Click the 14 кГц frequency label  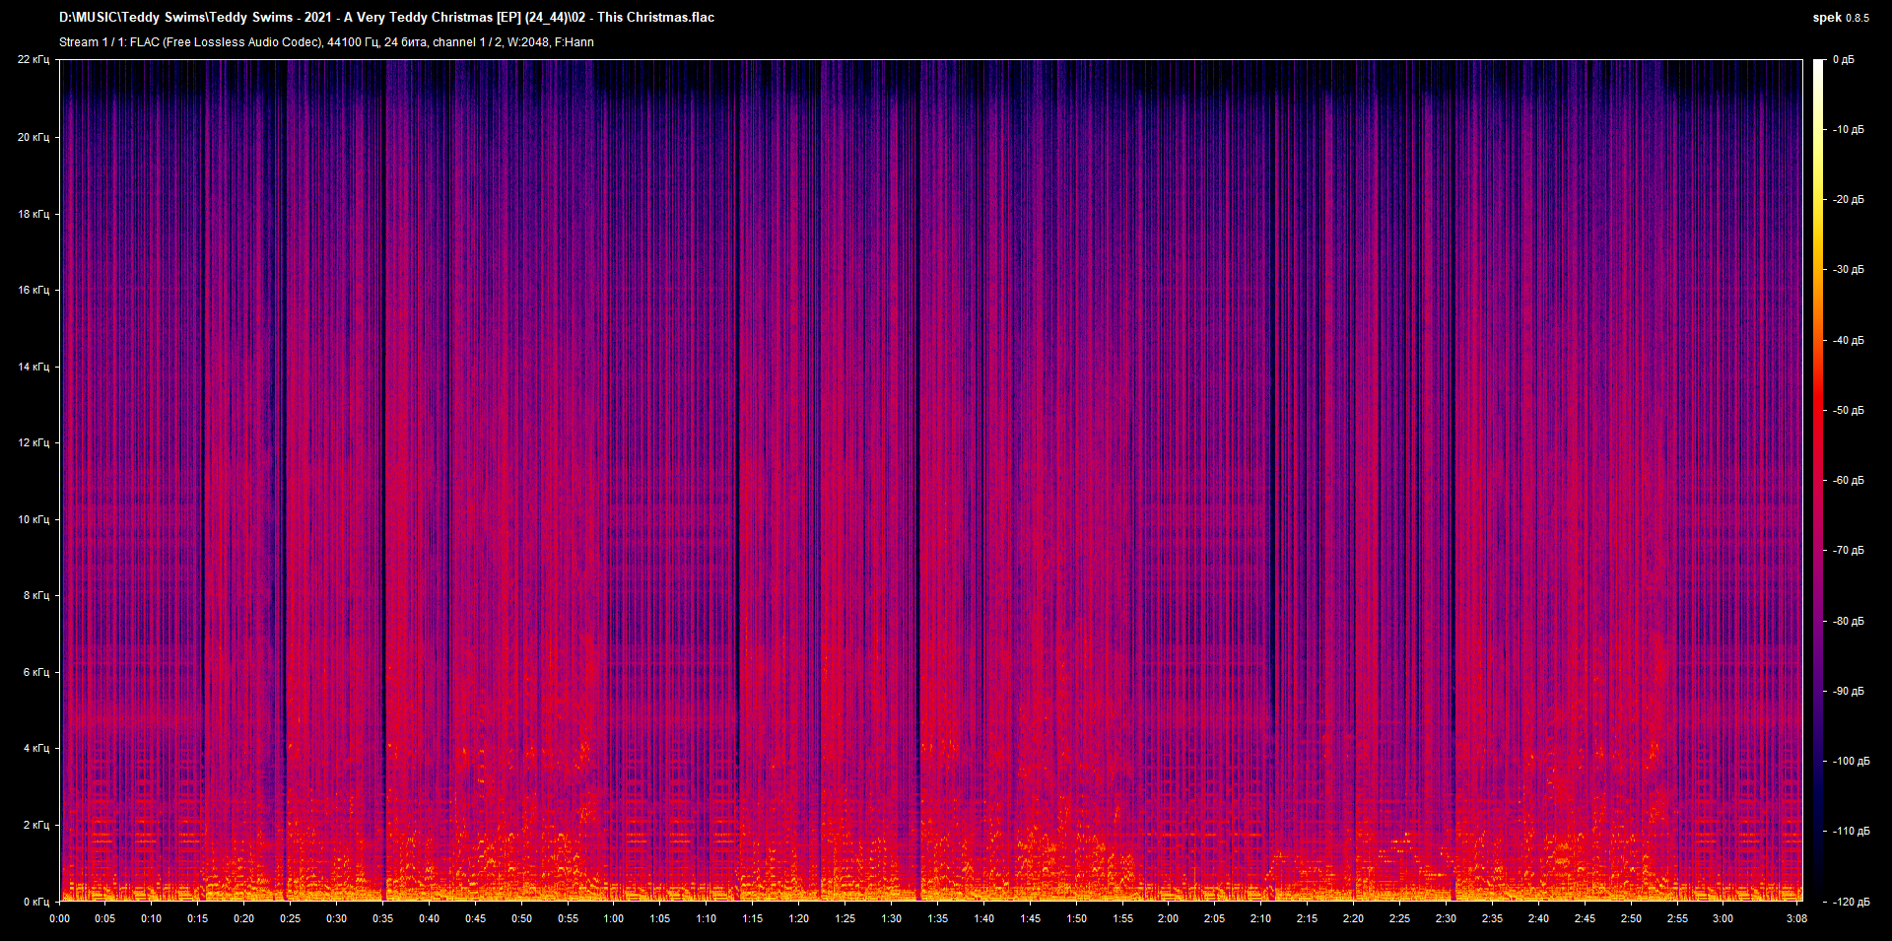34,367
